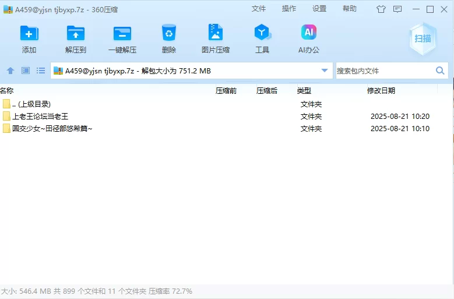Expand the archive path dropdown arrow
Screen dimensions: 454x299
coord(325,71)
